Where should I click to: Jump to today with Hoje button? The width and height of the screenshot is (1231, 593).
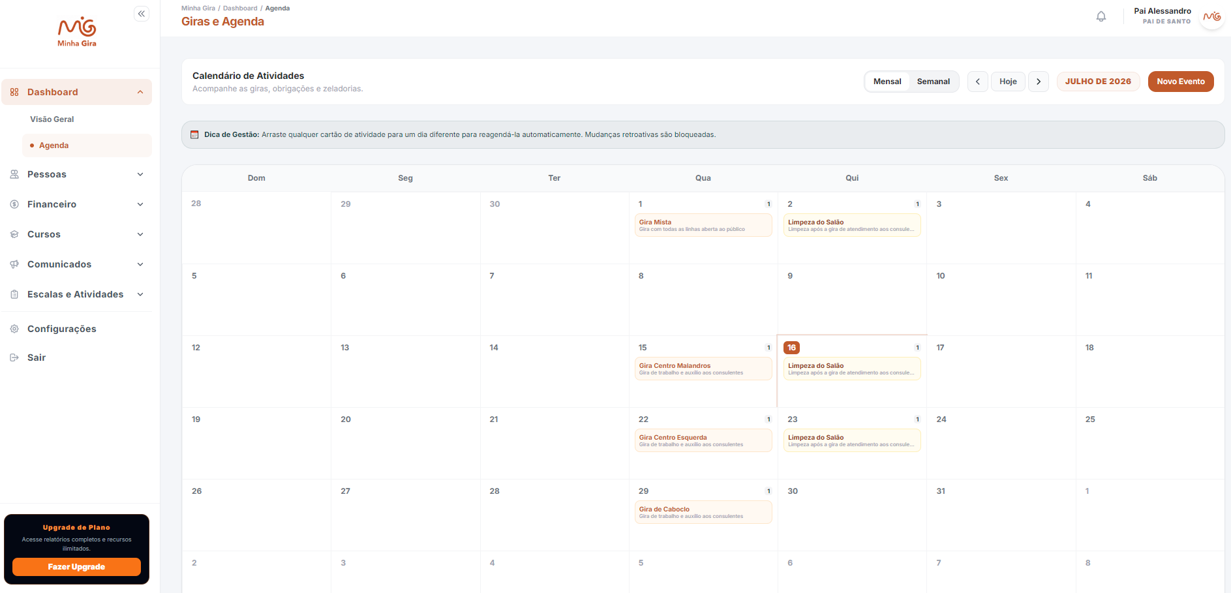(1008, 82)
